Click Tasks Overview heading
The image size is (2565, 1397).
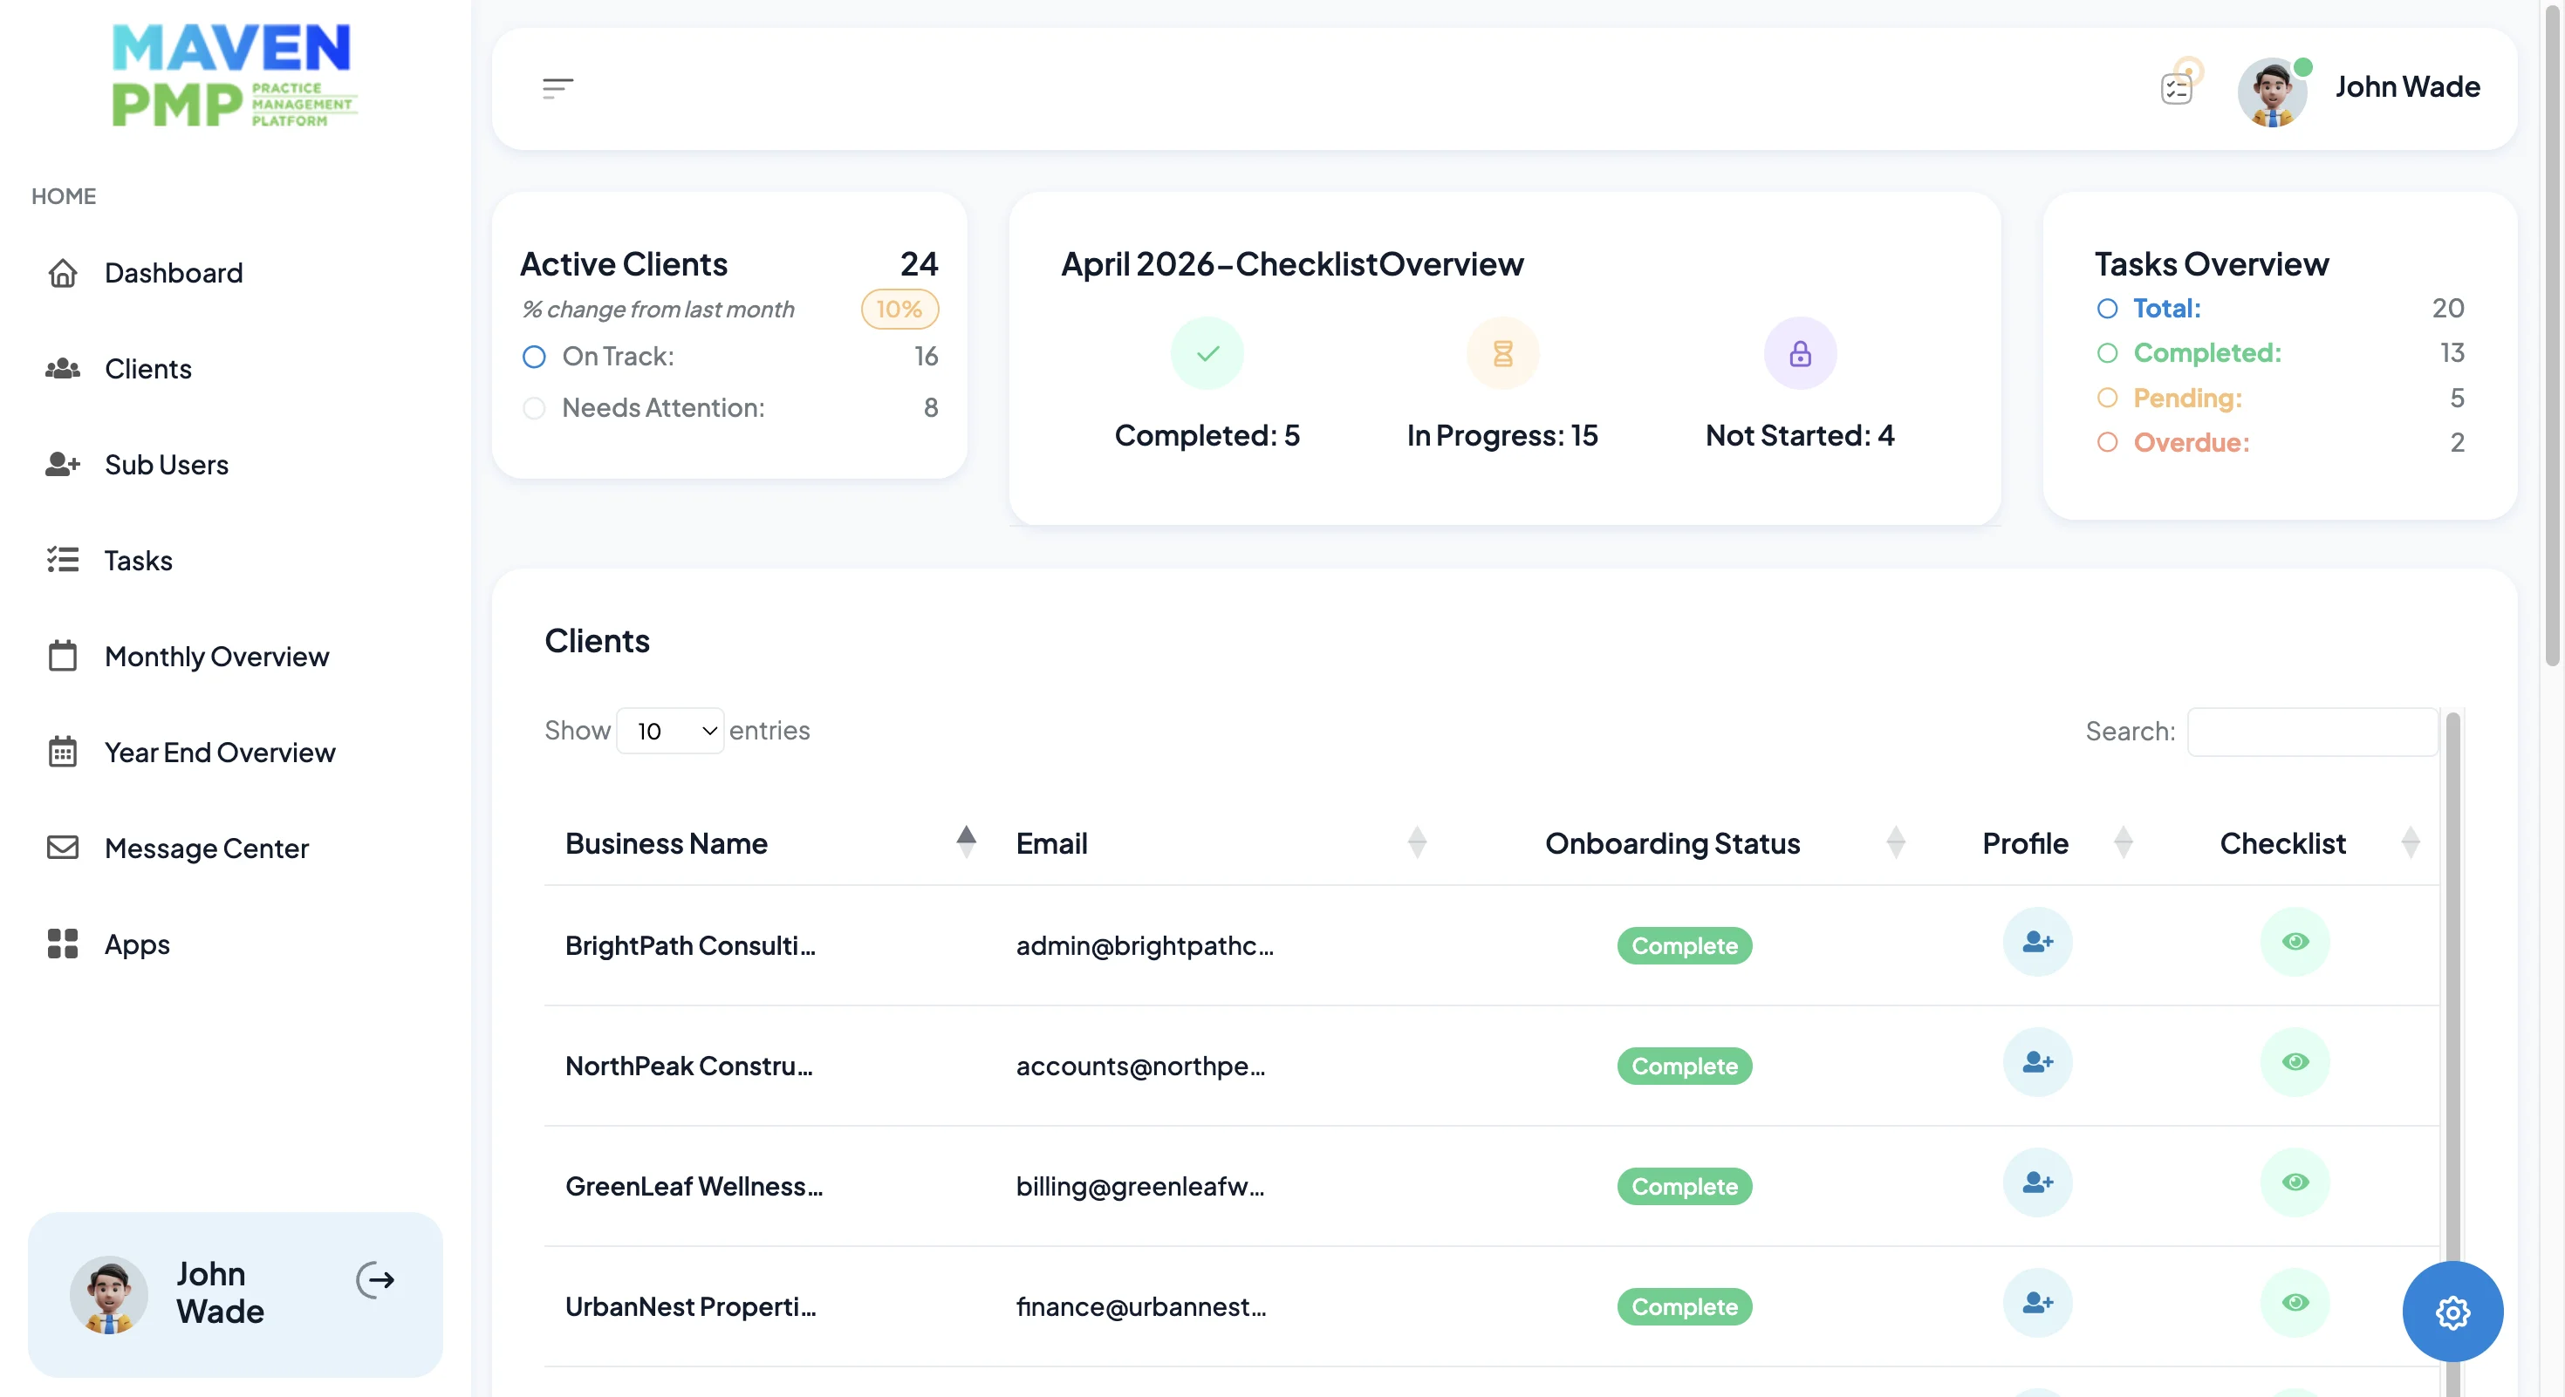[2211, 263]
